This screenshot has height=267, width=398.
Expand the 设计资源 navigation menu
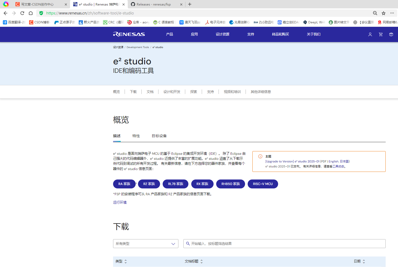pos(222,34)
